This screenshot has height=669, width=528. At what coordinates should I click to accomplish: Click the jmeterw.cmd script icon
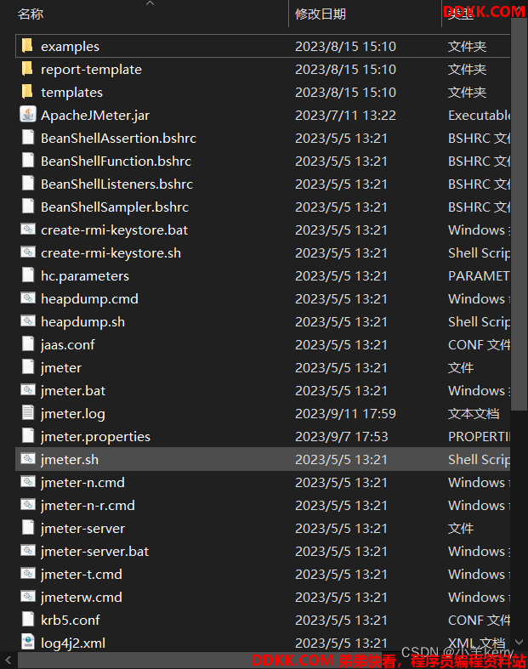coord(28,597)
